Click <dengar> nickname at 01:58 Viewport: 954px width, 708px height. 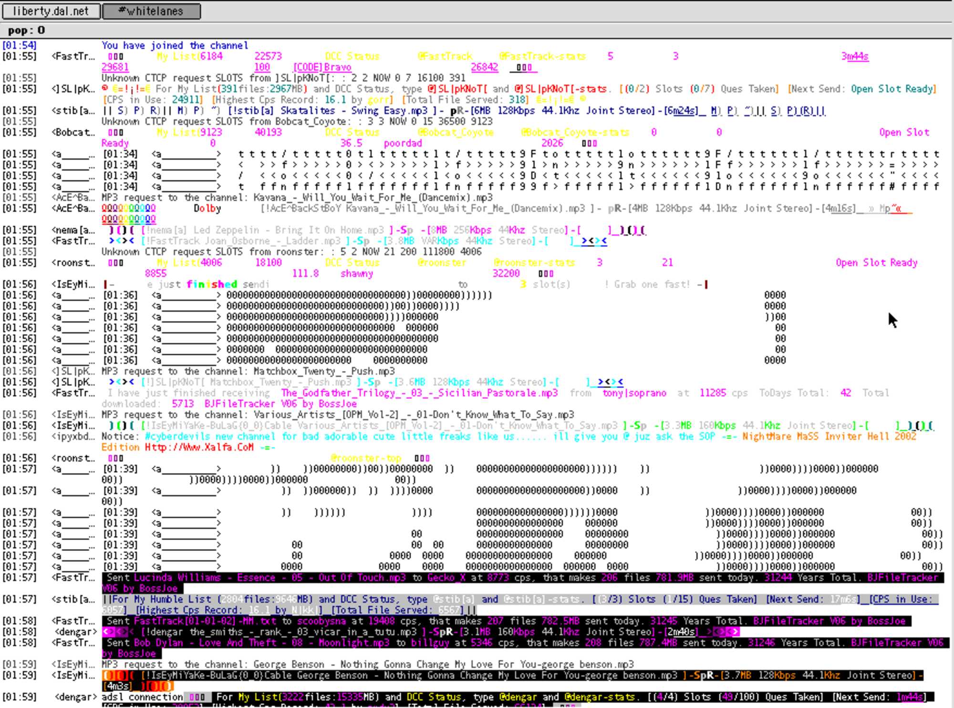75,632
